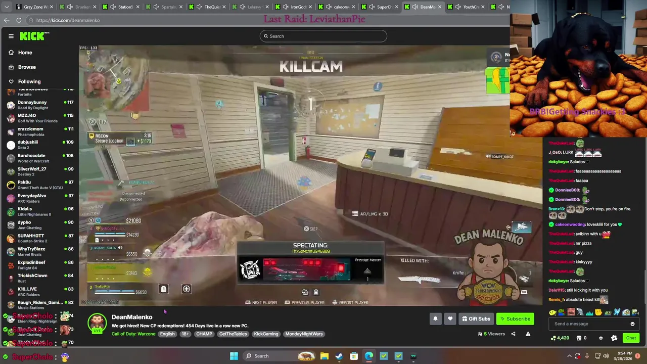Click K16_LIVE sidebar channel name

[27, 289]
